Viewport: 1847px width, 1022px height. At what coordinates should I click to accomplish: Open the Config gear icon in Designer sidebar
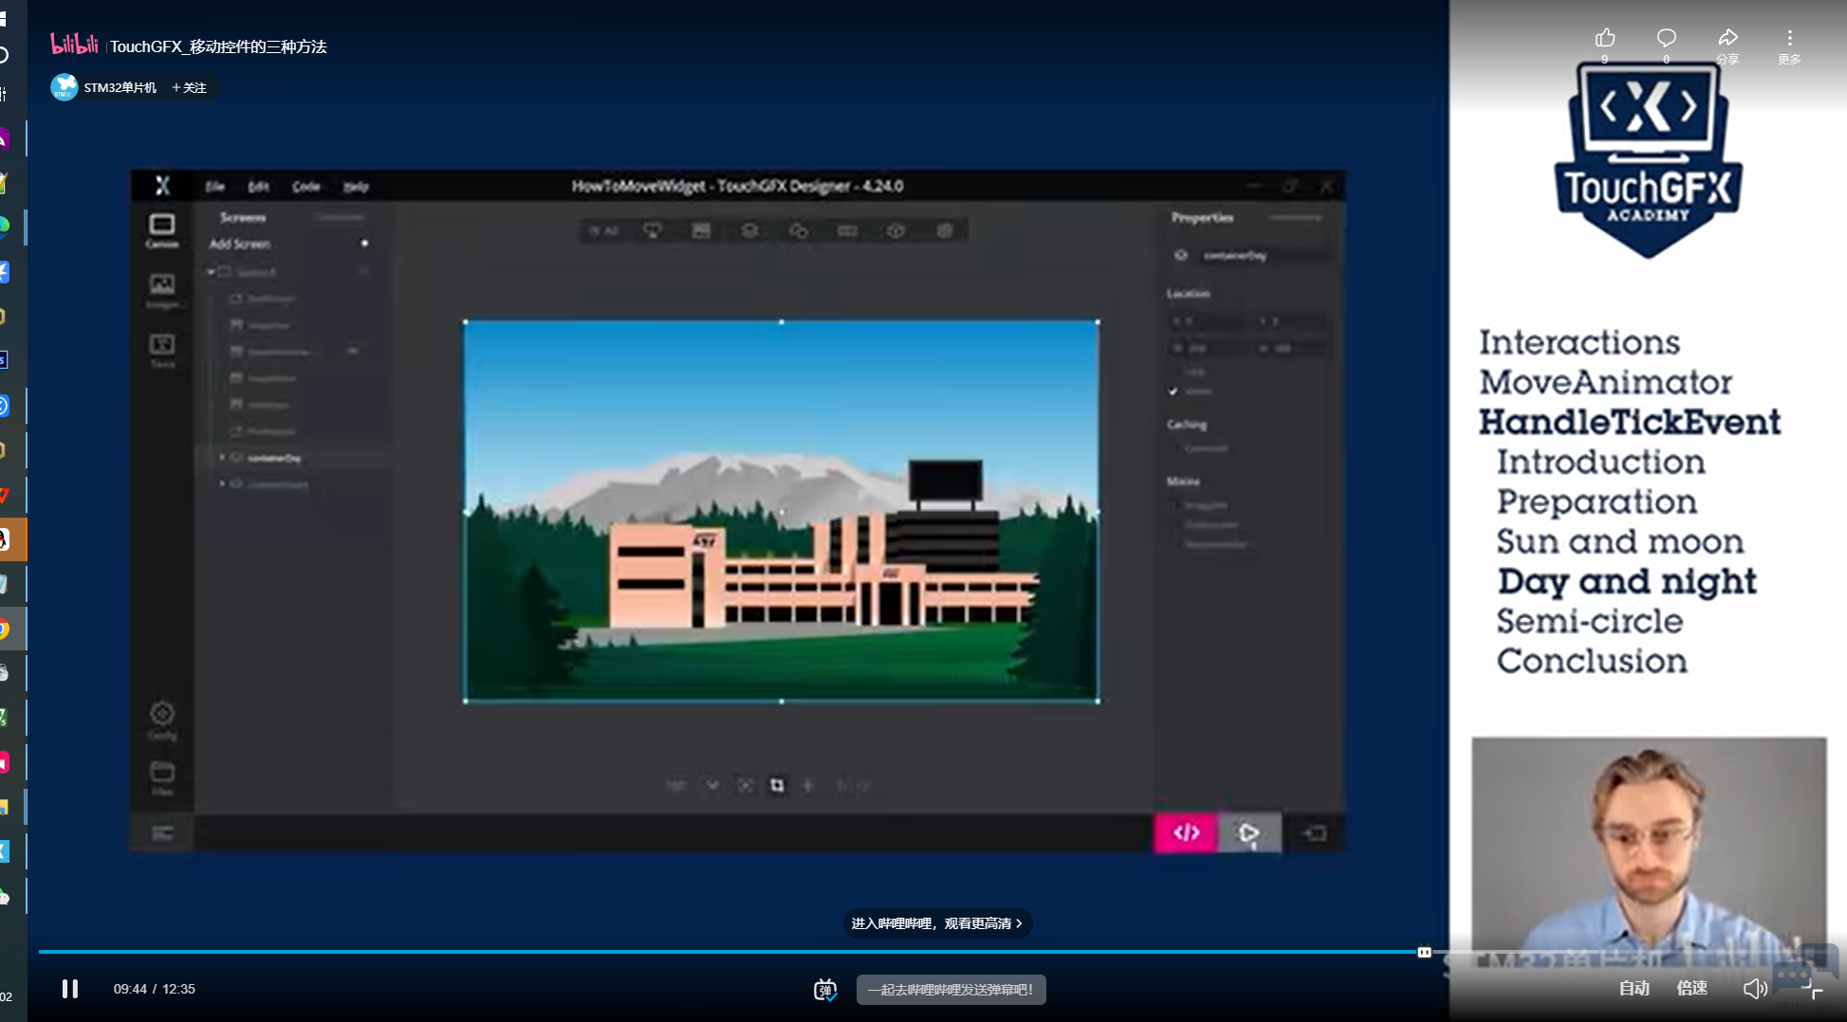162,720
